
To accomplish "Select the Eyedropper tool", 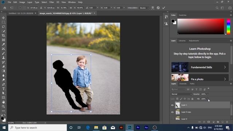I will point(3,44).
